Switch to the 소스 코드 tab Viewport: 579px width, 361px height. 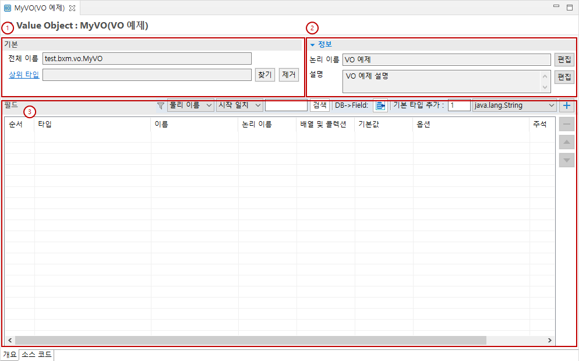[x=37, y=355]
